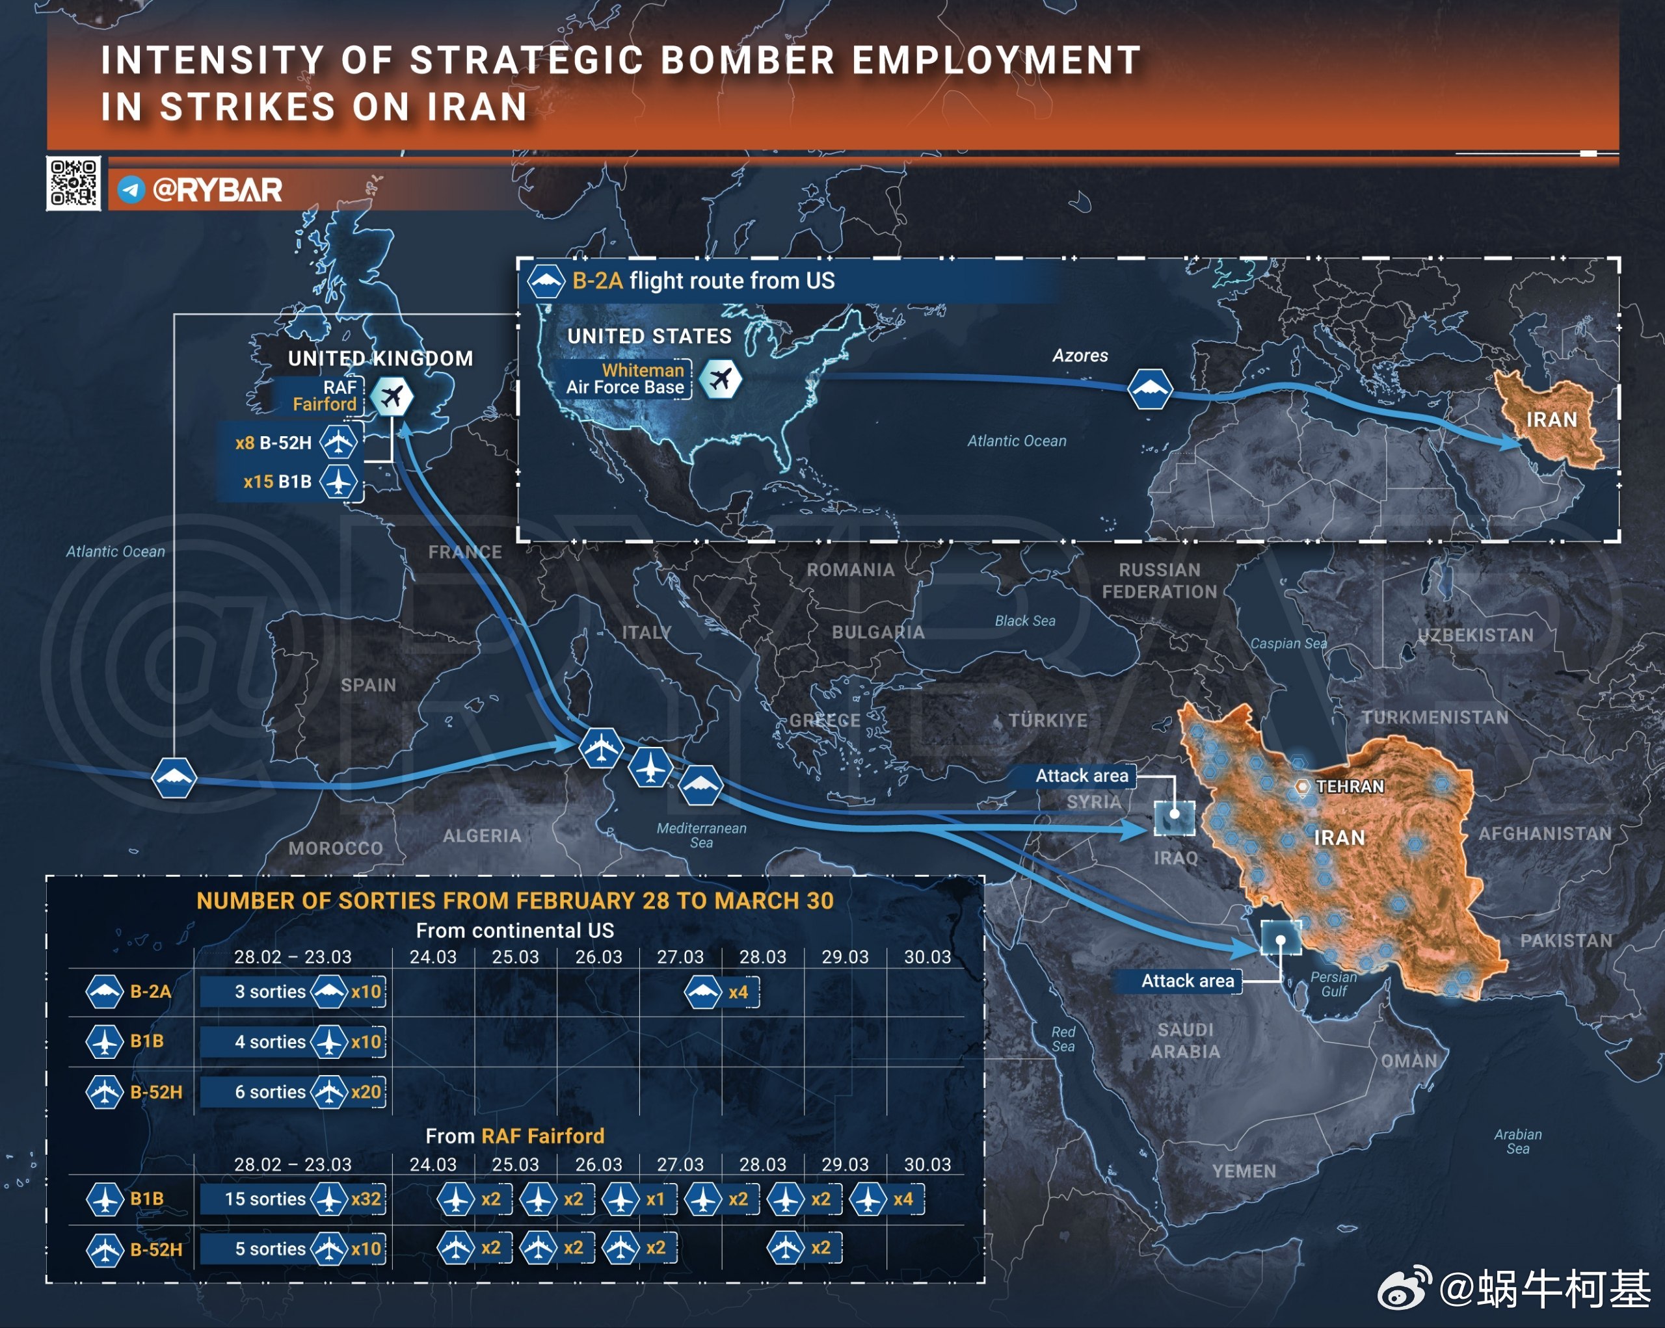Click the B-2A icon near Azores
Screen dimensions: 1665x1328
coord(1150,389)
